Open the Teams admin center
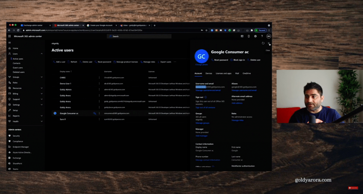This screenshot has width=363, height=194. [16, 169]
